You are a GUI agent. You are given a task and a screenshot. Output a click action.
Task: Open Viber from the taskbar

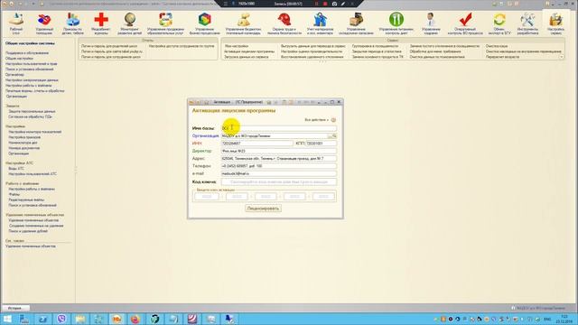click(61, 319)
